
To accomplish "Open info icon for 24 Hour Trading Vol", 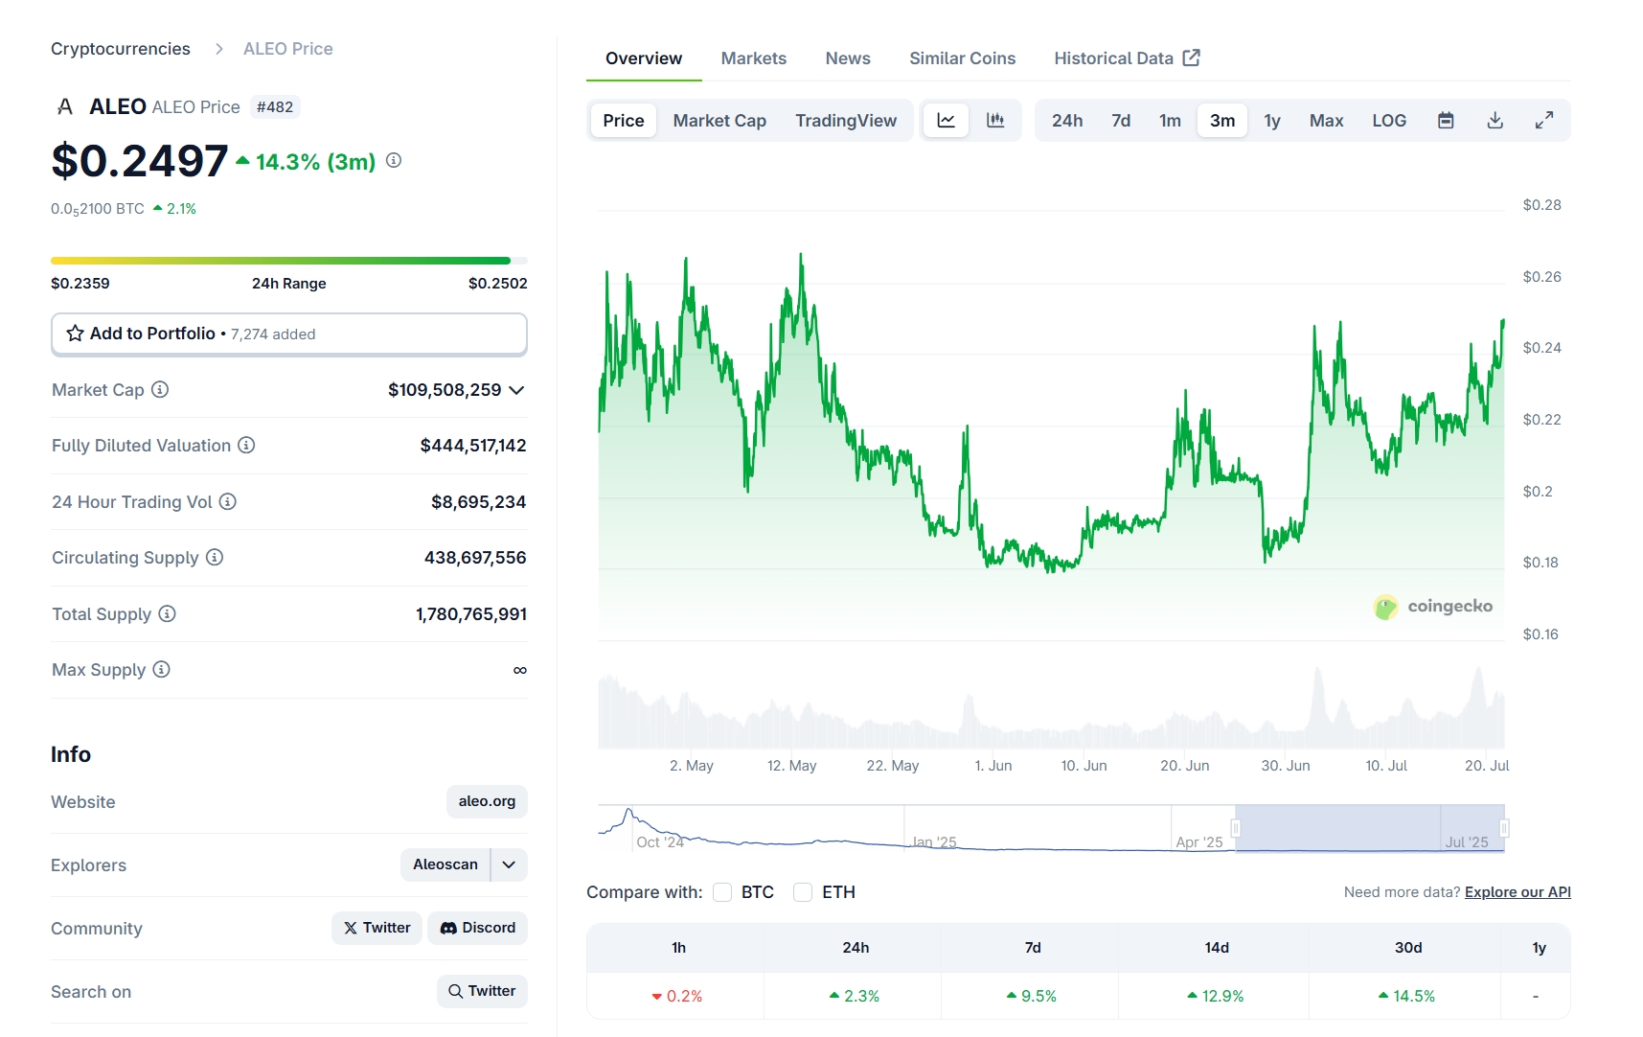I will pos(227,501).
